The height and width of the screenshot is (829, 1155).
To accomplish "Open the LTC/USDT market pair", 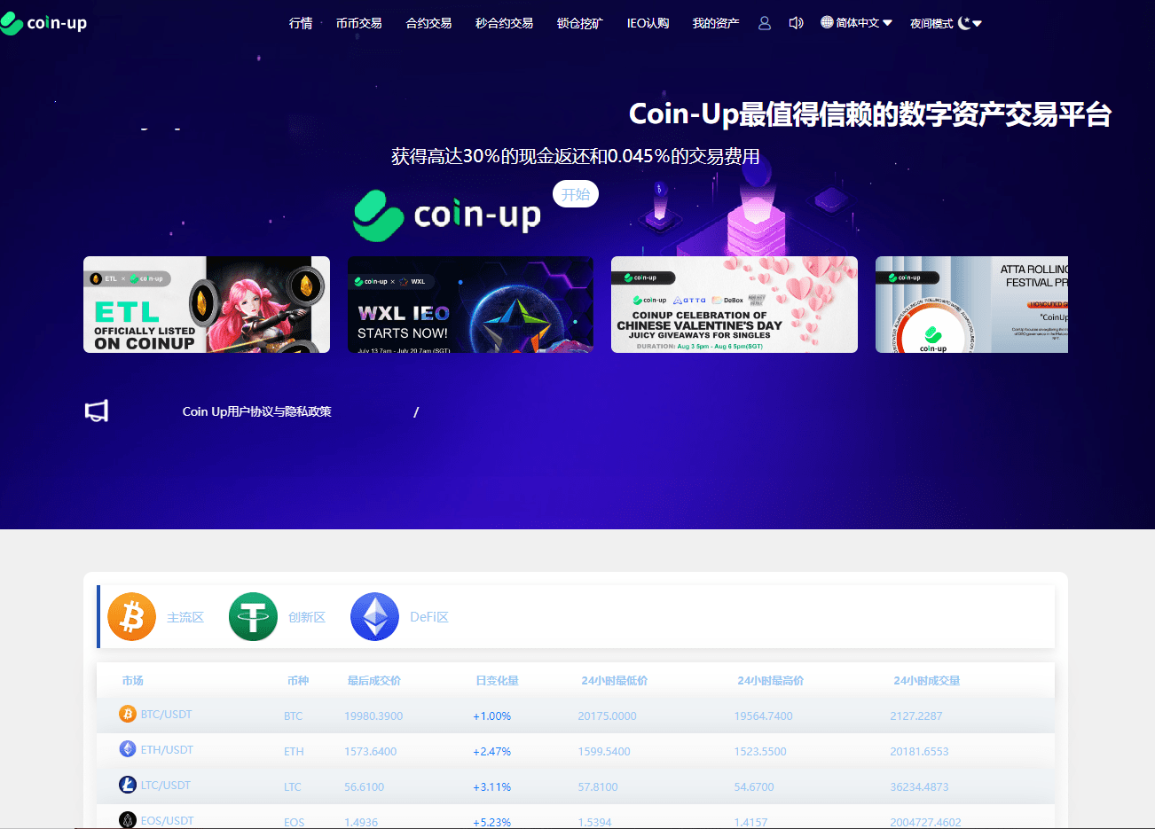I will [x=165, y=785].
